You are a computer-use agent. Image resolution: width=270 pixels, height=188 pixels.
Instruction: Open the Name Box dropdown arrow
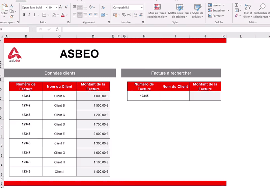click(27, 29)
